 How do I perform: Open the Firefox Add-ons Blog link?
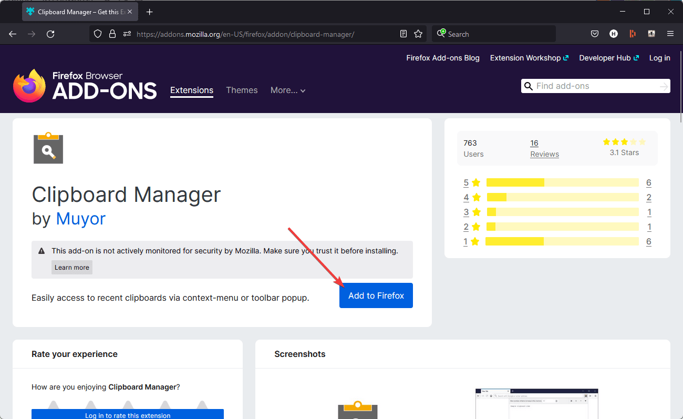(443, 58)
